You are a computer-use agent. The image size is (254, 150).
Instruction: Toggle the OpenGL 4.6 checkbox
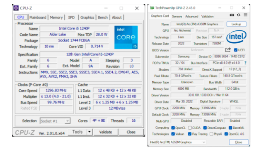click(x=226, y=134)
